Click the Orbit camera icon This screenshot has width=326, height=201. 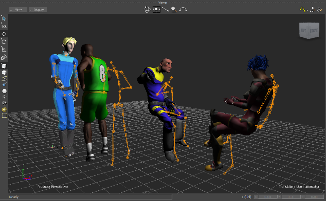(x=147, y=9)
